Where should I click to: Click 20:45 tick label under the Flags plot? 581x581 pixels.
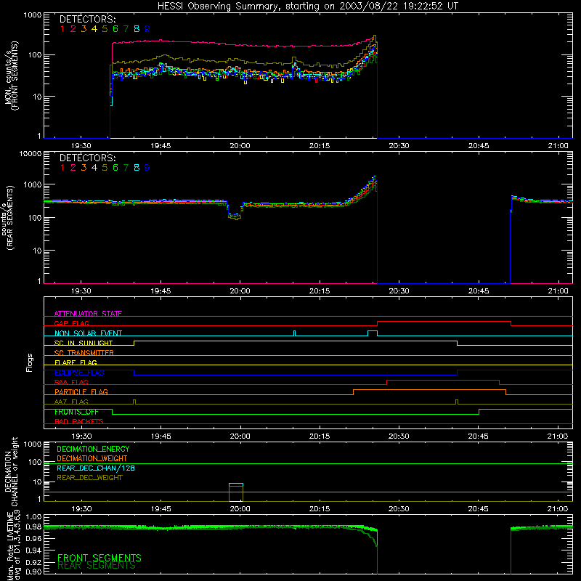(479, 436)
